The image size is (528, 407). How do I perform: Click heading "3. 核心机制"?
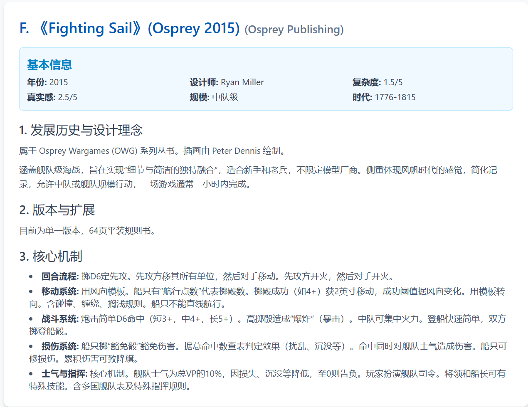pos(51,257)
